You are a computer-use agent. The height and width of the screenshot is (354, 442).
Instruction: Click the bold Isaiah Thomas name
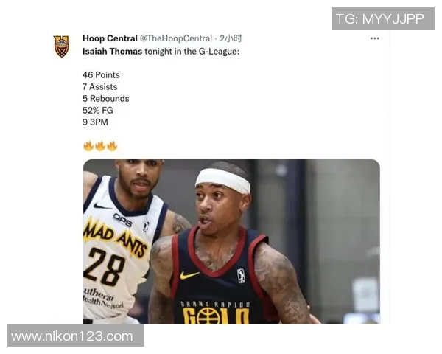coord(112,52)
